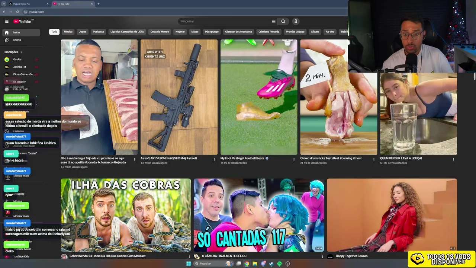Open options for O CÂMERA FINALMENTE BEIJOU video

point(322,256)
